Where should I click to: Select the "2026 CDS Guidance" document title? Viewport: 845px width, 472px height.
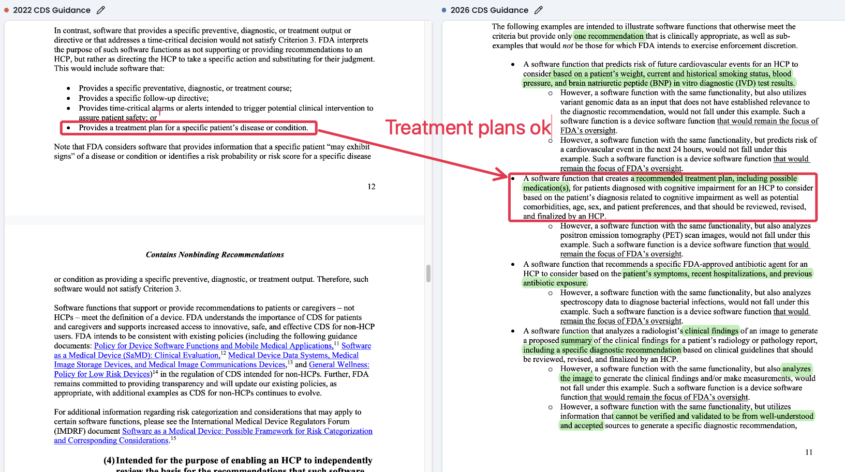tap(489, 10)
